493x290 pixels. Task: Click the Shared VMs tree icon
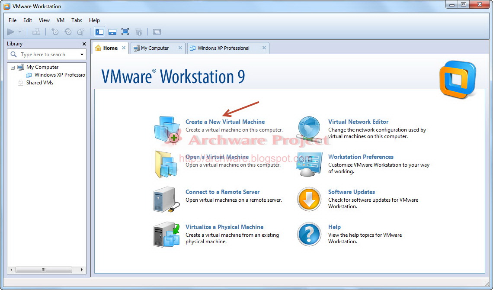point(21,83)
